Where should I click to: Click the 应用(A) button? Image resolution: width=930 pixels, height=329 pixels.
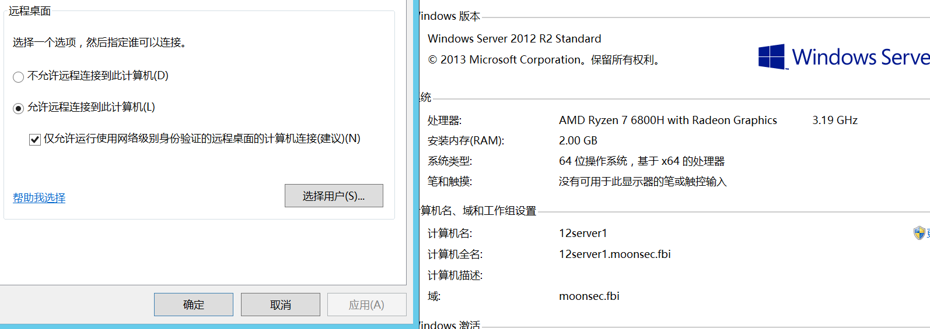[x=366, y=305]
